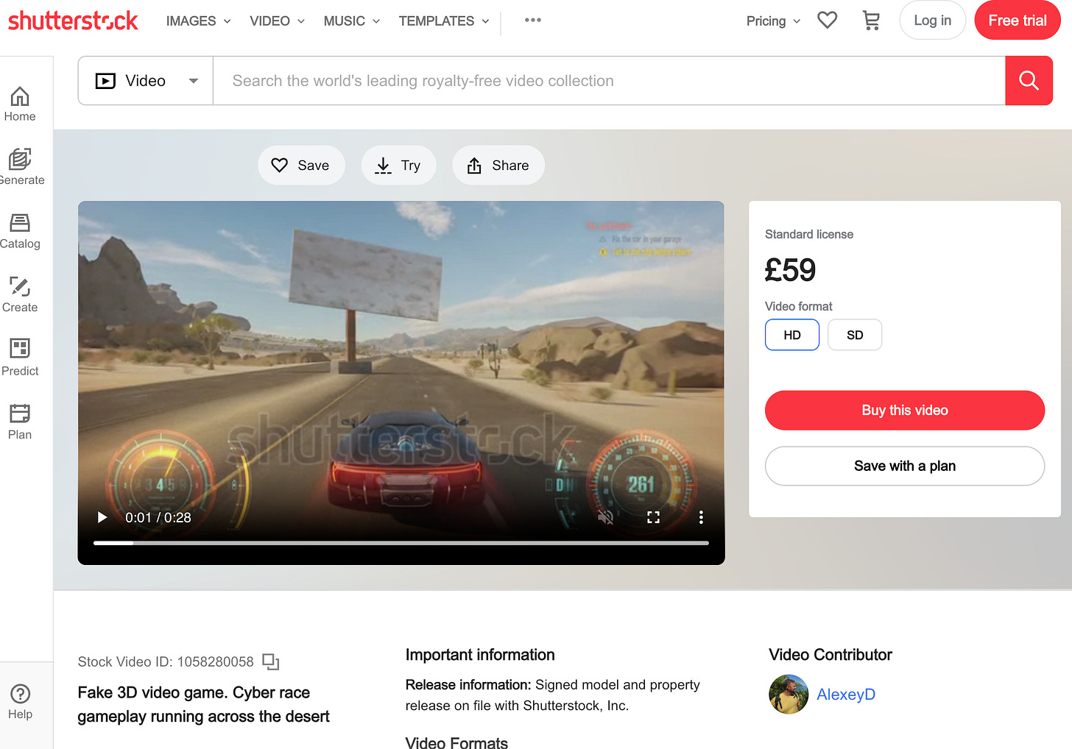Click the red search magnifier button
The image size is (1072, 749).
[x=1029, y=81]
